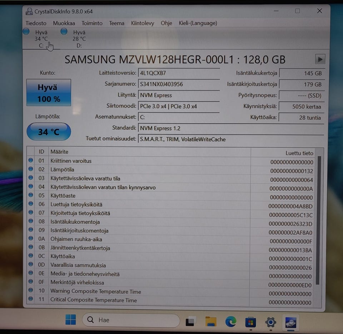
Task: Open the Windows Start menu
Action: [70, 320]
